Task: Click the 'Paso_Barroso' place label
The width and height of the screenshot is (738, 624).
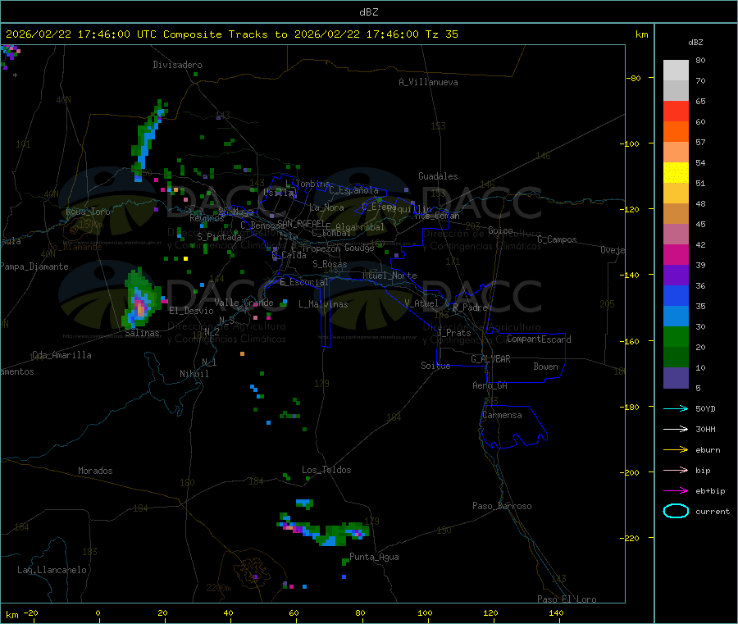Action: (502, 506)
